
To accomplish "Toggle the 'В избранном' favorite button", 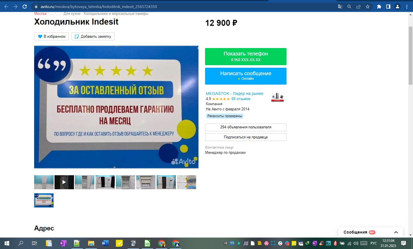I will [x=52, y=36].
